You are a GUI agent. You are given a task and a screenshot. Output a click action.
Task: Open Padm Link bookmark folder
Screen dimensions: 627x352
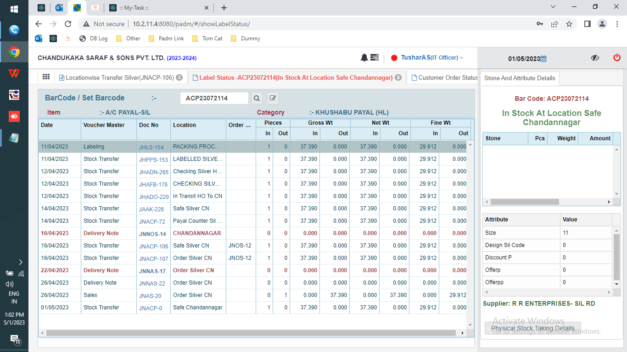166,38
